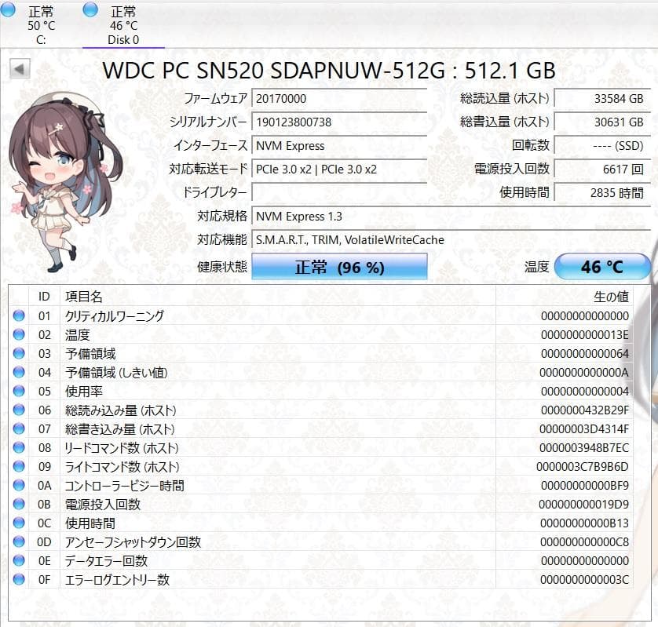This screenshot has width=658, height=627.
Task: Click raw value 0000000432B29F
Action: (584, 410)
